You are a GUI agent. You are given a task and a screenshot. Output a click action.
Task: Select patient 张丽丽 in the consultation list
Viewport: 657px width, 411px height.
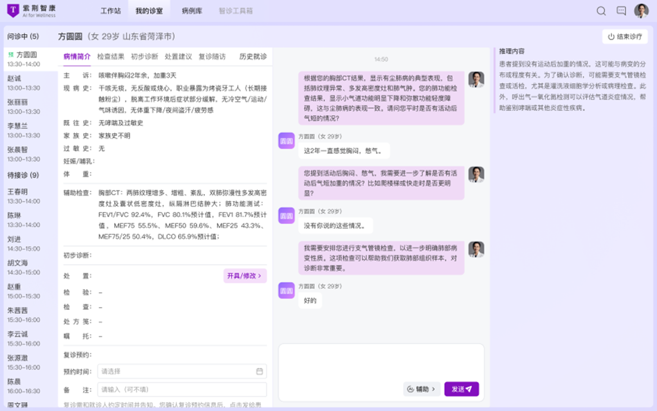point(17,102)
